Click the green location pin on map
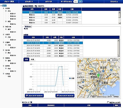Viewport: 123px width, 108px height. 98,76
